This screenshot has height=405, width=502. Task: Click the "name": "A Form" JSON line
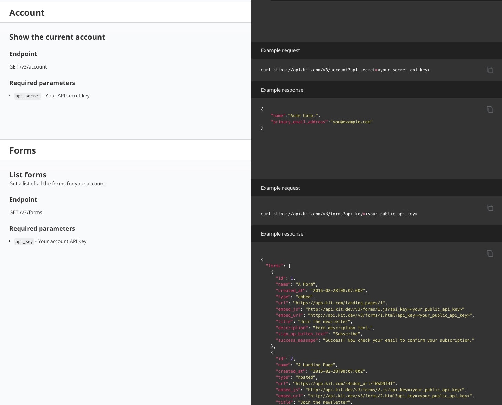coord(297,284)
